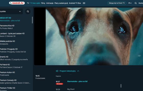The height and width of the screenshot is (91, 143).
Task: Click the 16:57 time entry
Action: pyautogui.click(x=58, y=82)
